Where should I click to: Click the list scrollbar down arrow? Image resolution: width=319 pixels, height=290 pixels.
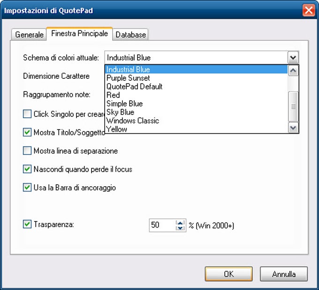tap(293, 128)
